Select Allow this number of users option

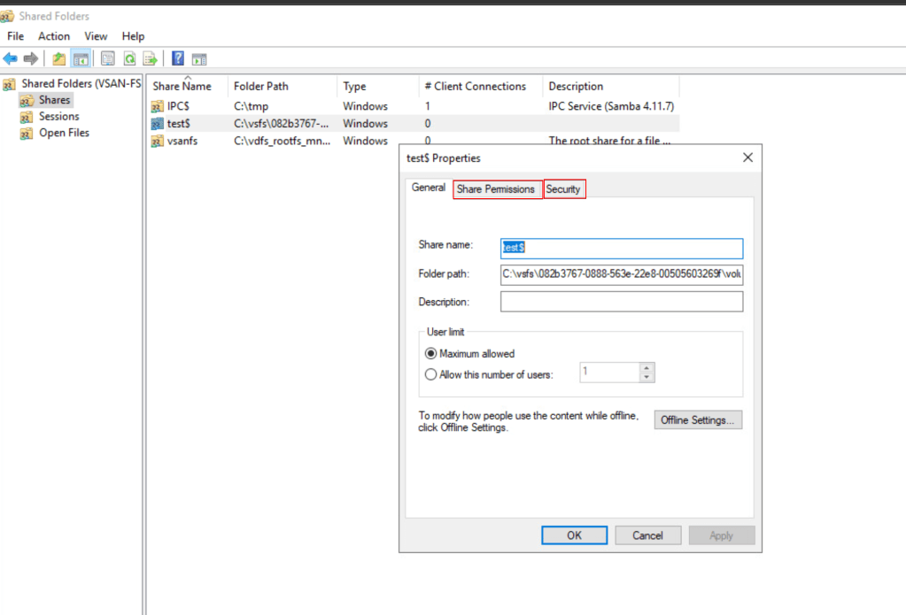[431, 374]
